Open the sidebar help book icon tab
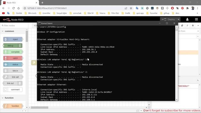This screenshot has height=113, width=201. tap(182, 25)
